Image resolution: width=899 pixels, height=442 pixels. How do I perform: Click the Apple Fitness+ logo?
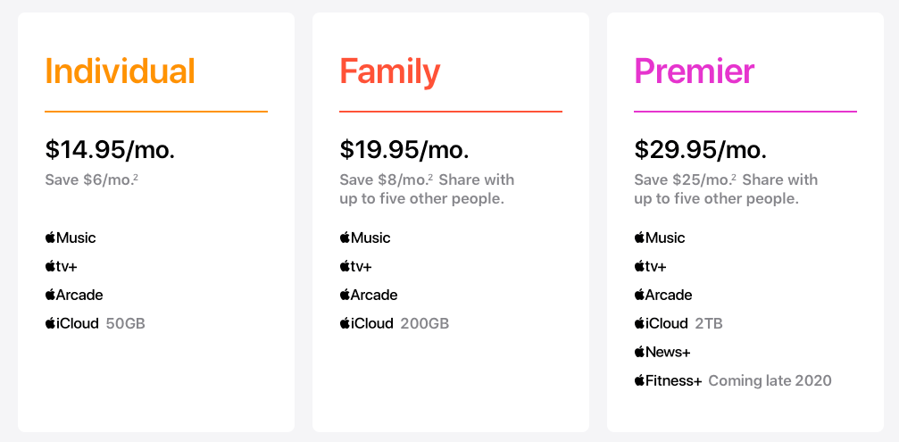point(669,380)
